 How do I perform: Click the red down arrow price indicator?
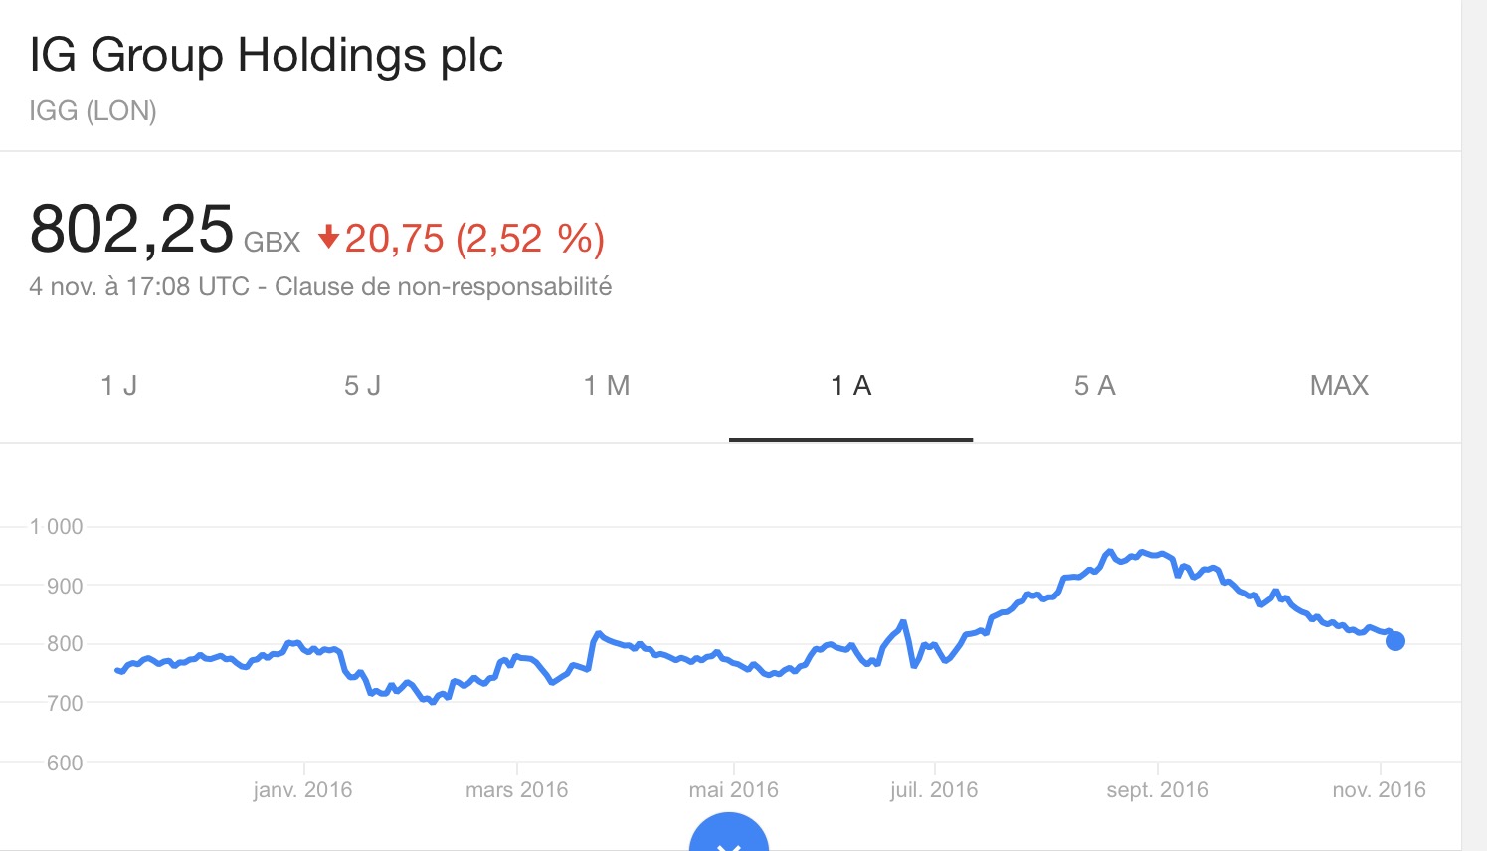329,238
